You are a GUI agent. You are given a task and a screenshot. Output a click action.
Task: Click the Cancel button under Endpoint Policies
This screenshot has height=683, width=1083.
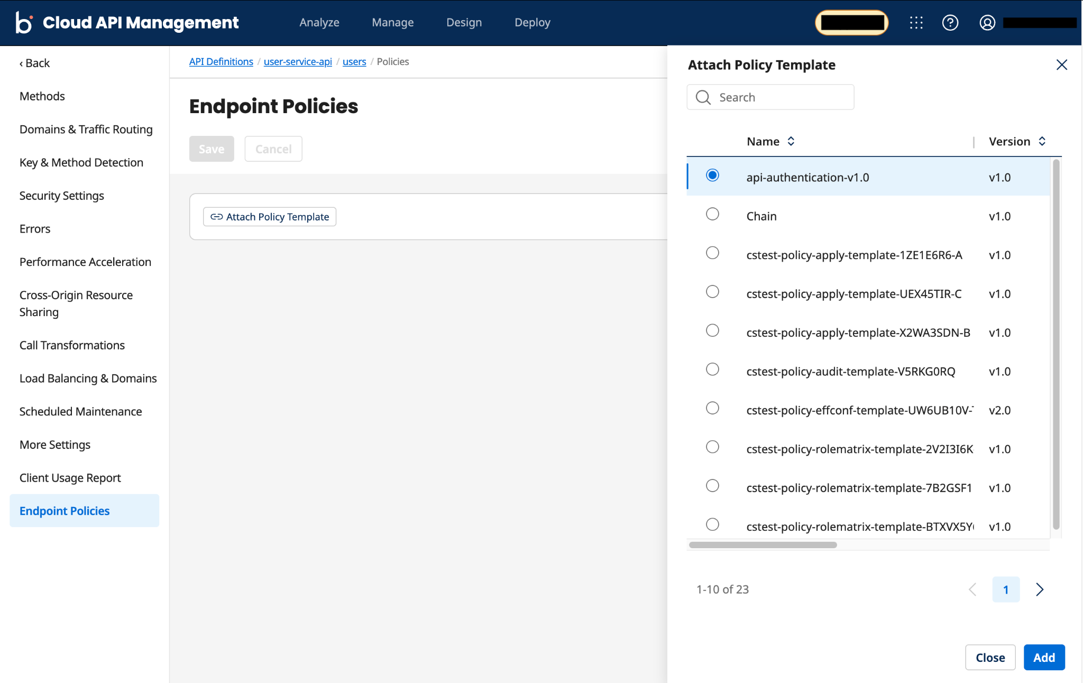pyautogui.click(x=273, y=149)
